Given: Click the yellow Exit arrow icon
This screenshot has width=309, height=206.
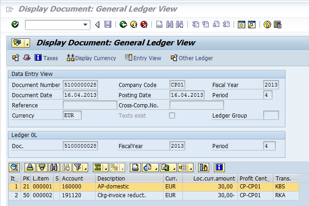Looking at the screenshot, I should coord(134,25).
